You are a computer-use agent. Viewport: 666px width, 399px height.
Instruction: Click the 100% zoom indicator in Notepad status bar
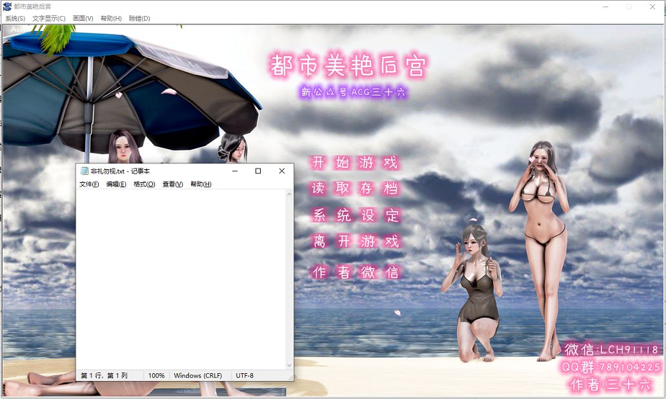[156, 375]
